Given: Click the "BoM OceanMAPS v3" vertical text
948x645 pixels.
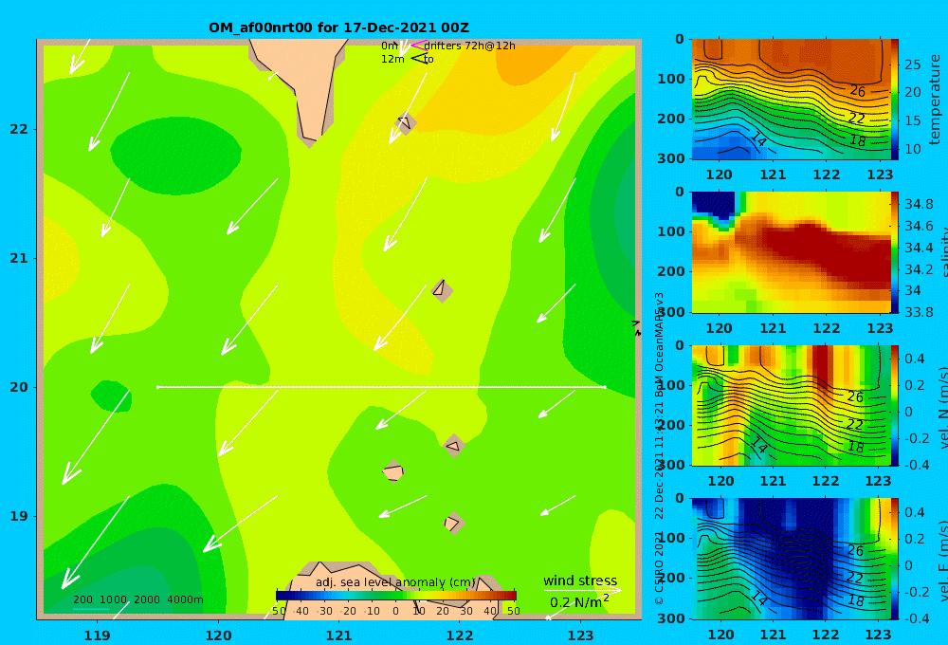Looking at the screenshot, I should pos(659,345).
